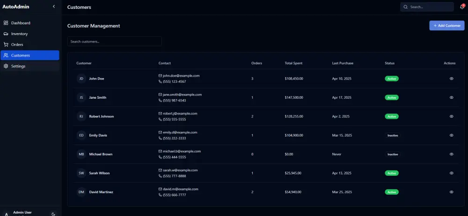This screenshot has height=216, width=468.
Task: Click the MB avatar for Michael Brown
Action: point(81,154)
